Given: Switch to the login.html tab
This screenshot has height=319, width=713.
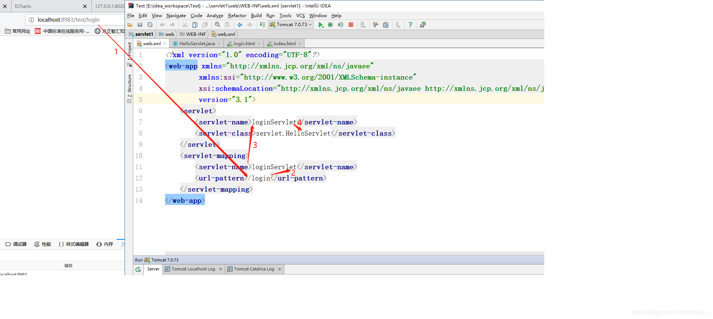Looking at the screenshot, I should click(x=244, y=44).
